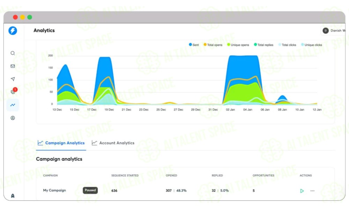Toggle Total replies series in legend
Image resolution: width=349 pixels, height=209 pixels.
[x=263, y=45]
